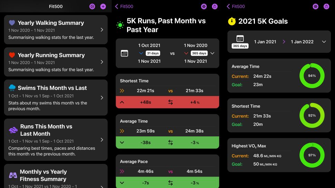Tap swap arrows in green -38s bar

[170, 143]
